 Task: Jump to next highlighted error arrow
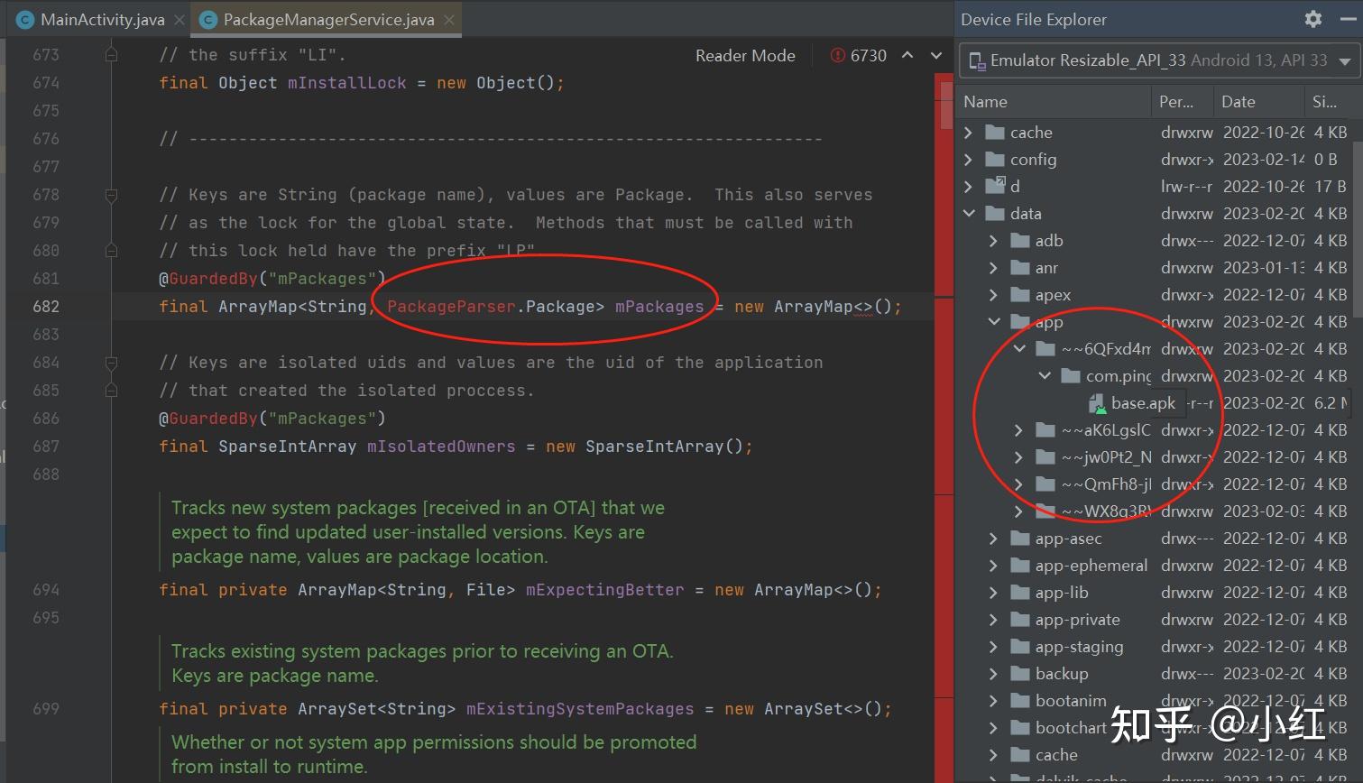(x=936, y=56)
